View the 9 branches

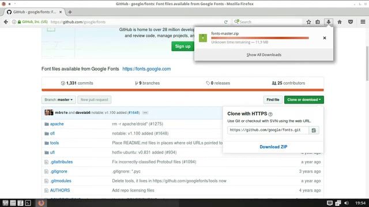tap(148, 83)
